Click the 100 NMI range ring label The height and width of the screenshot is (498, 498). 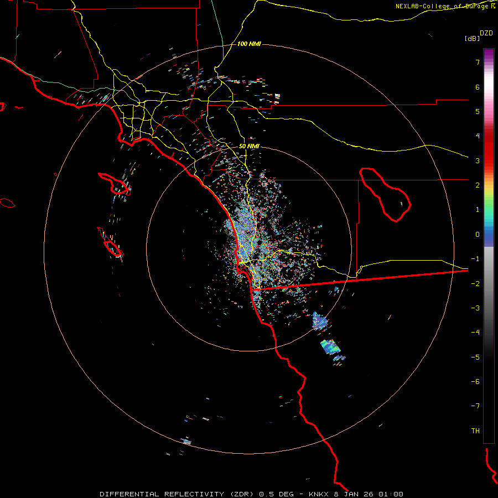(x=249, y=44)
